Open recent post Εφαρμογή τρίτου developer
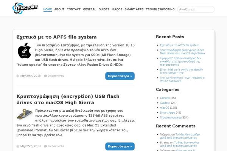Viewport: 227px width, 151px height. 180,62
